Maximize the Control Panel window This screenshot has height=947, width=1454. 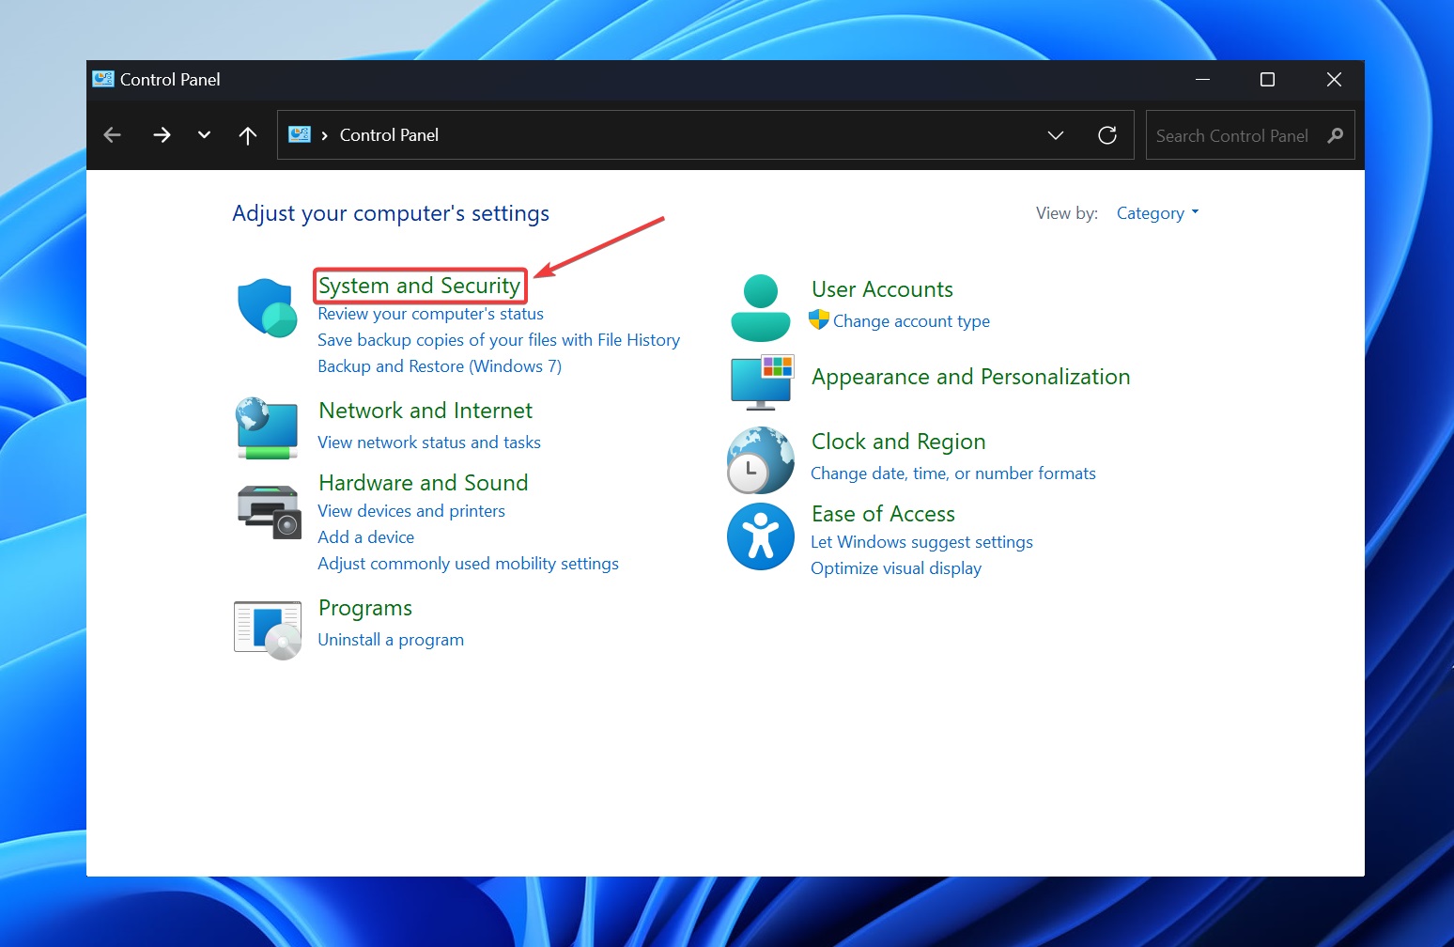click(x=1267, y=80)
